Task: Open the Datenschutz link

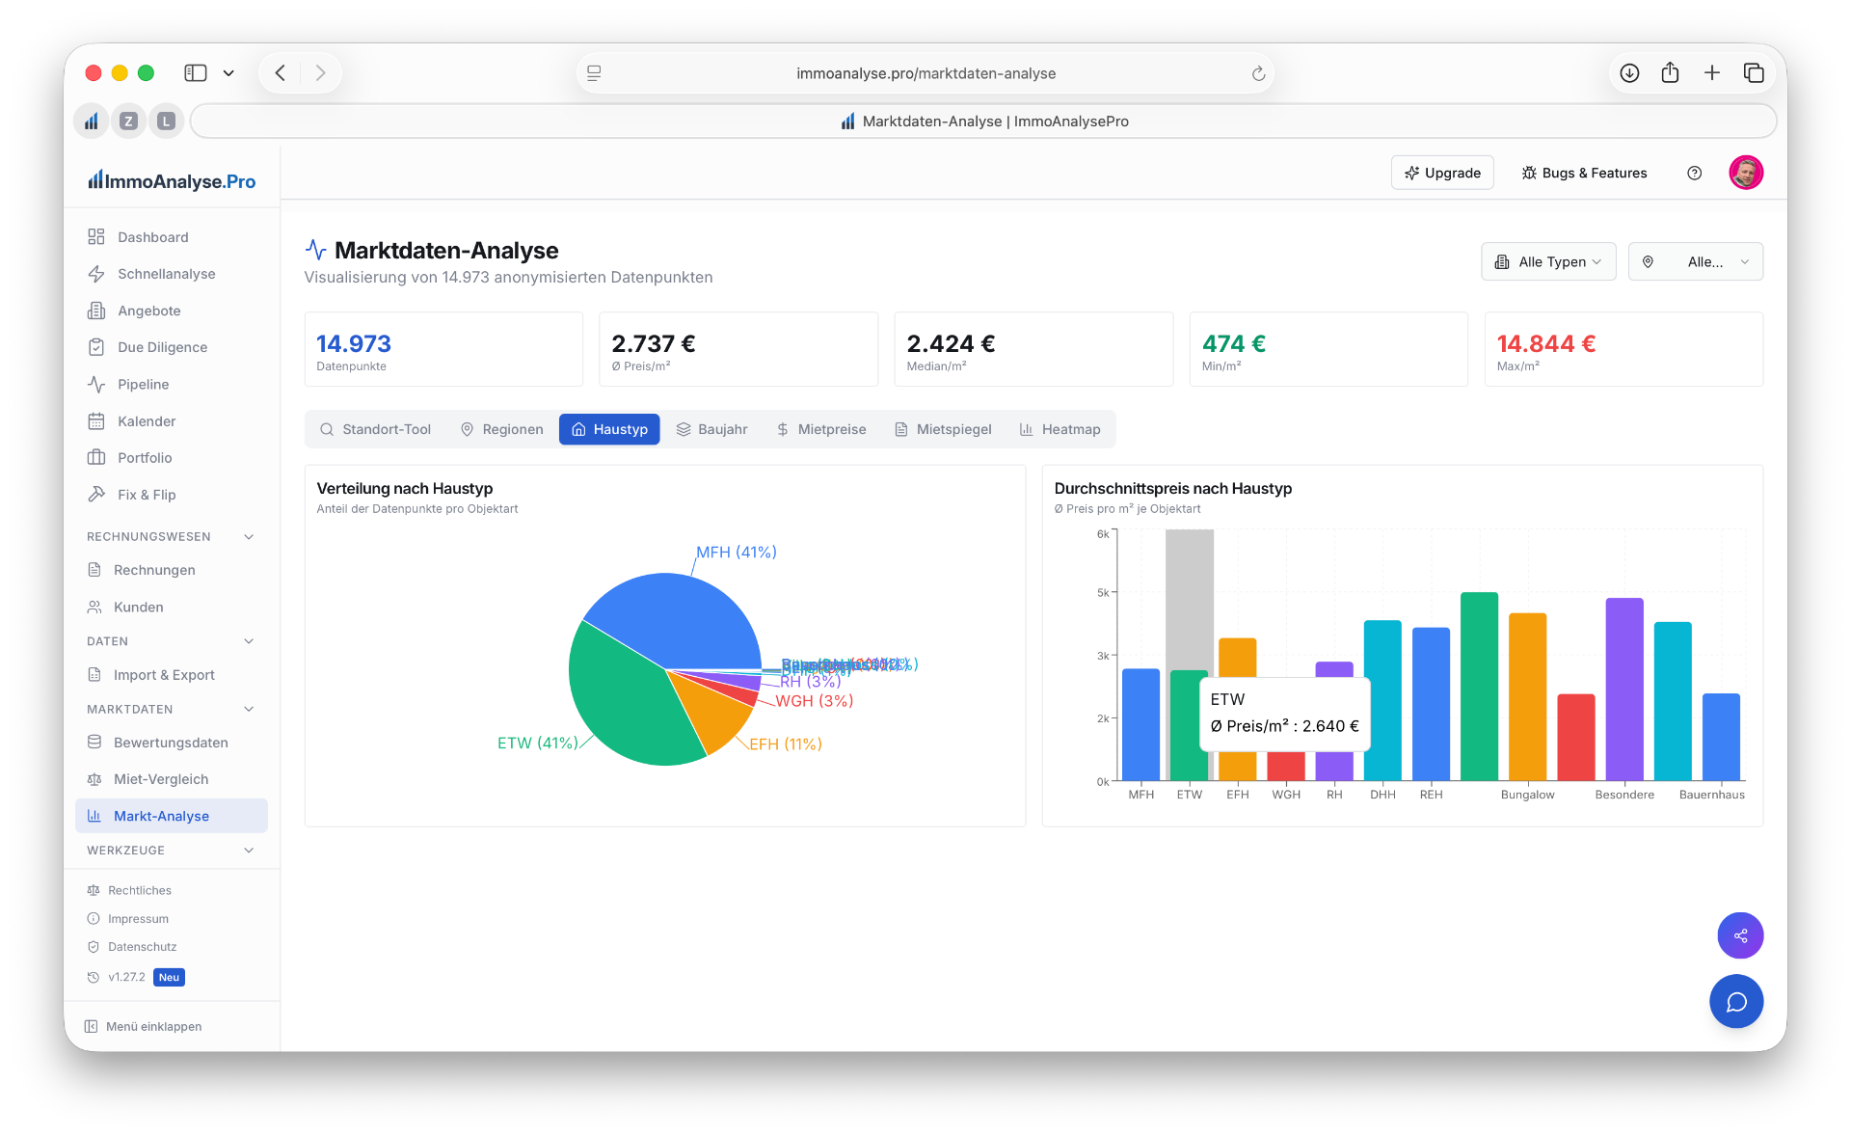Action: tap(132, 947)
